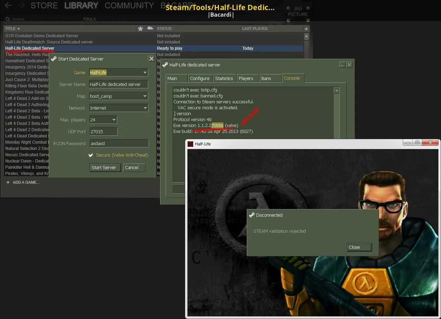The image size is (441, 319).
Task: Select the Monday Night Combat row
Action: (27, 142)
